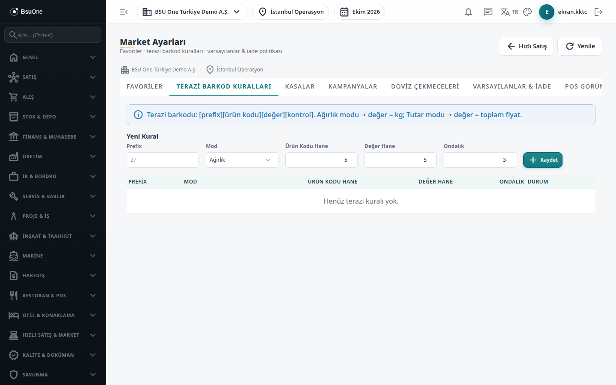Click the BsuOne logo
This screenshot has height=385, width=616.
coord(27,12)
